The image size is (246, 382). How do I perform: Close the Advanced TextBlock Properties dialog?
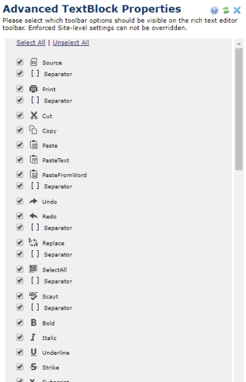coord(237,10)
